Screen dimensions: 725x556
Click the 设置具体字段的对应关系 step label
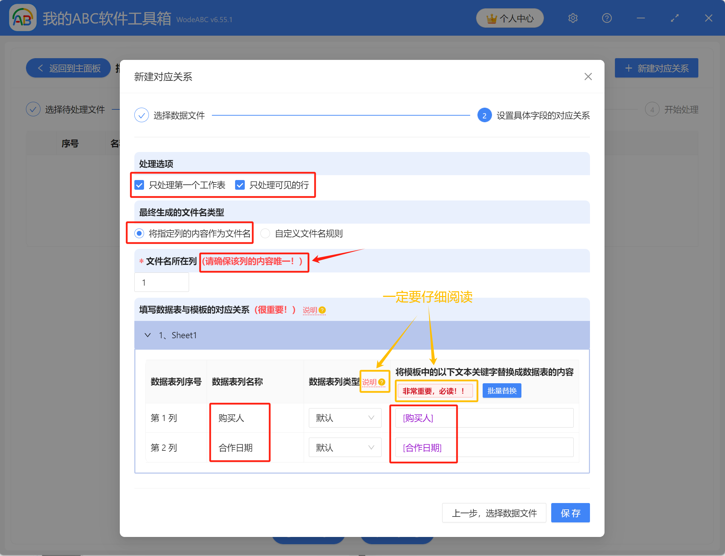coord(543,116)
